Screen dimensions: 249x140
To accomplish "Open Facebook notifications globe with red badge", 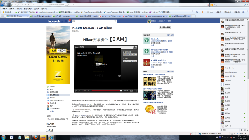I will [69, 21].
